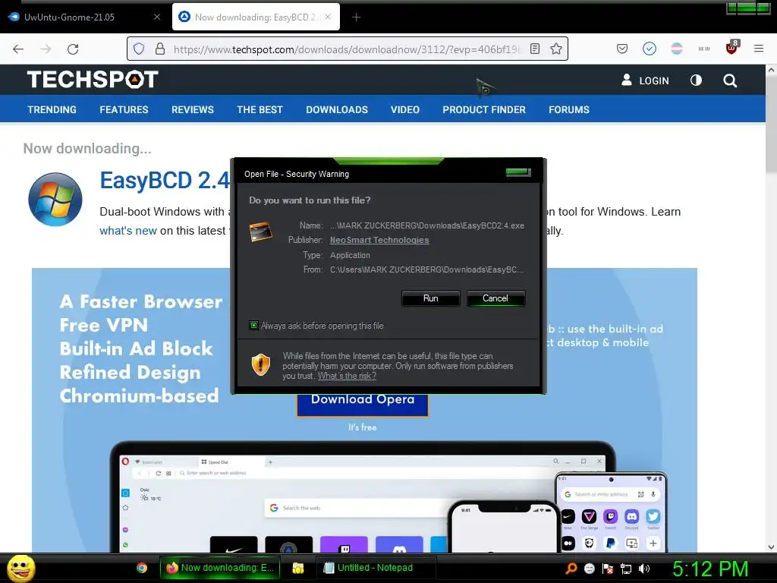Open a new browser tab
Viewport: 777px width, 583px height.
coord(357,17)
